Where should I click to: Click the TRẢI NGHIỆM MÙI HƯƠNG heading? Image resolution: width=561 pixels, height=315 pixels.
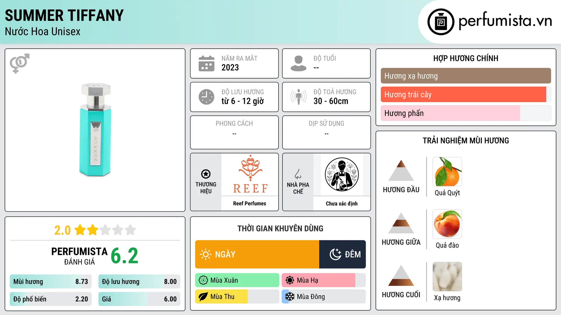pos(466,141)
